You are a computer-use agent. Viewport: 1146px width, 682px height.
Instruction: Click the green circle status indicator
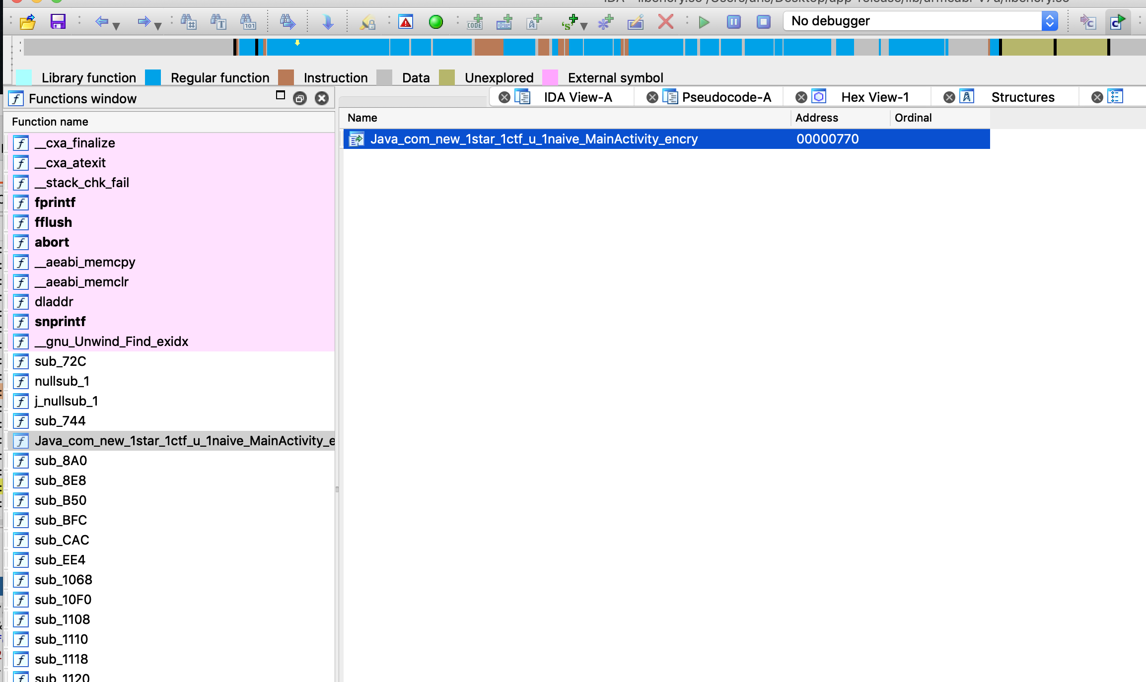click(x=435, y=22)
